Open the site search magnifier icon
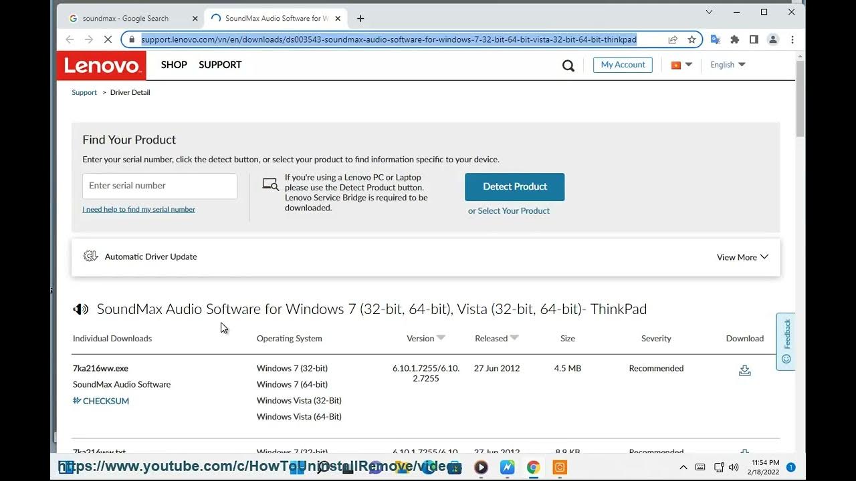The height and width of the screenshot is (481, 856). click(x=568, y=65)
